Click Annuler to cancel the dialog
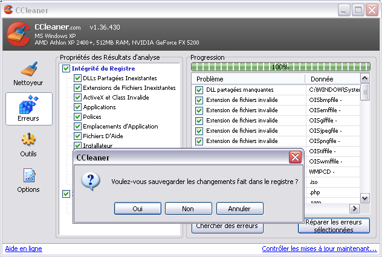Image resolution: width=382 pixels, height=257 pixels. pos(240,209)
